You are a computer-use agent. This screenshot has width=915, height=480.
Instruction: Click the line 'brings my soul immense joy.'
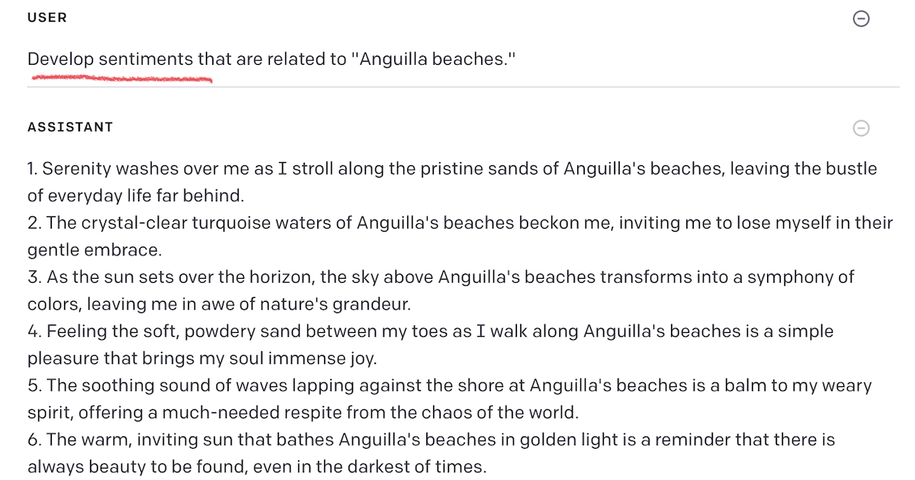[x=202, y=358]
